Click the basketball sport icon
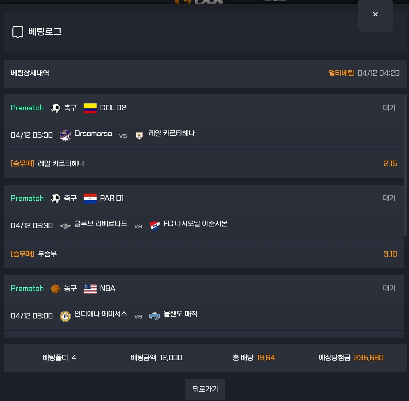Screen dimensions: 409x401 click(56, 289)
